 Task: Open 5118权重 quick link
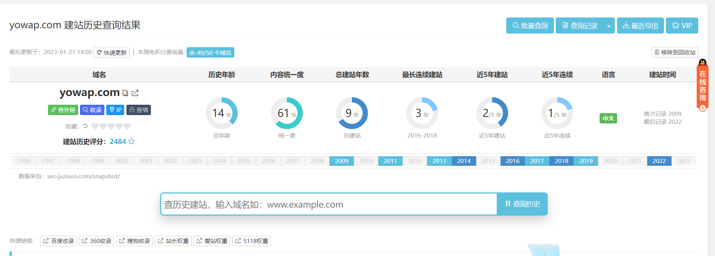point(251,241)
